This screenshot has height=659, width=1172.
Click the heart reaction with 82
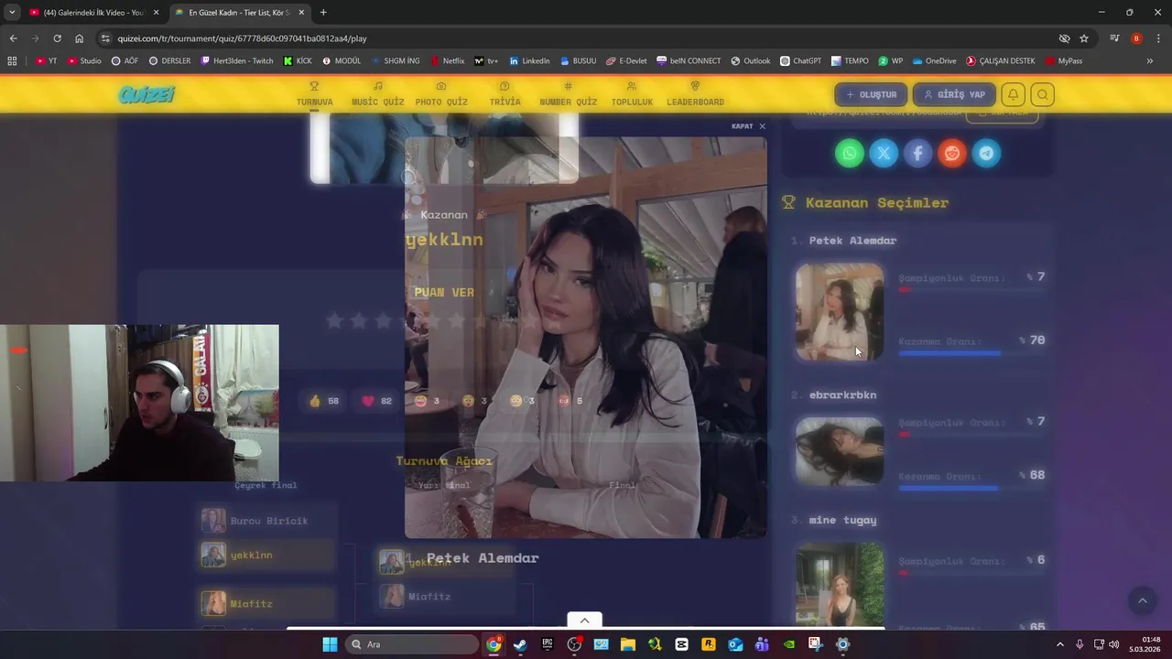376,401
